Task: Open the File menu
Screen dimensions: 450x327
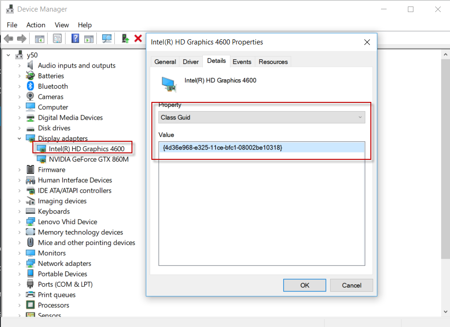Action: click(x=12, y=25)
